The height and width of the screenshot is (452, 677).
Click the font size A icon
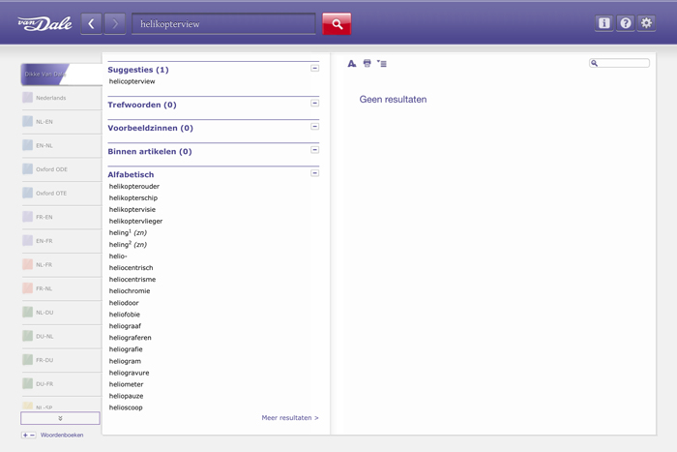click(x=352, y=64)
